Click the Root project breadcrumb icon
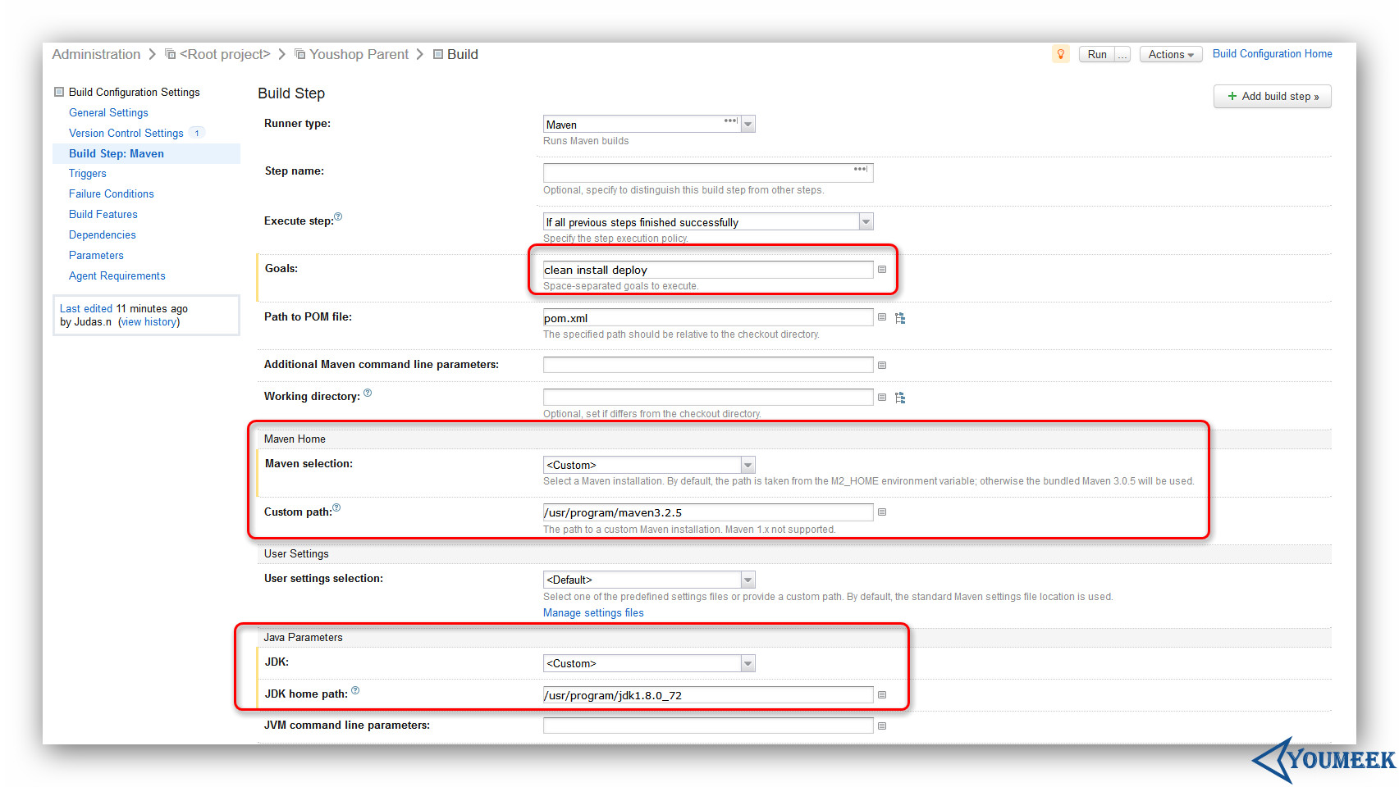This screenshot has width=1399, height=787. 171,54
